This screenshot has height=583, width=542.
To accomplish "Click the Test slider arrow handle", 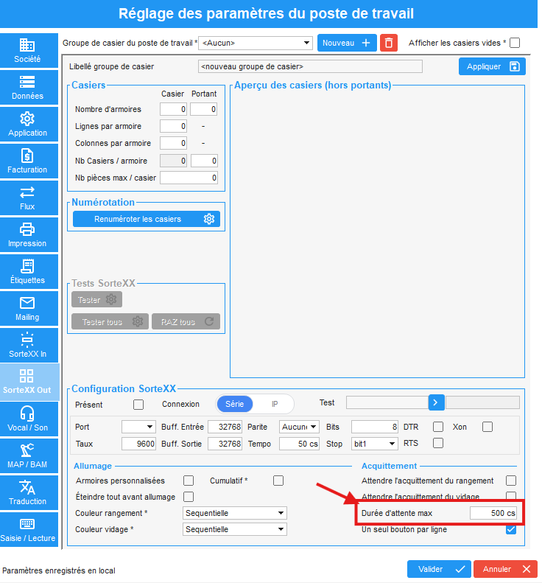I will [434, 402].
